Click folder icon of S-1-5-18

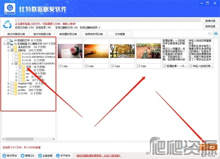click(19, 60)
